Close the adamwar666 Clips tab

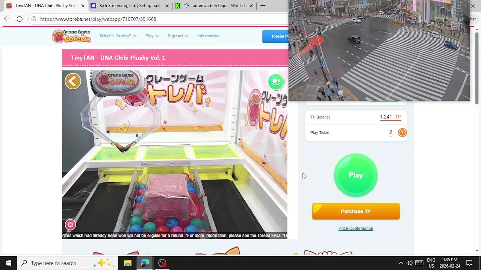click(251, 6)
